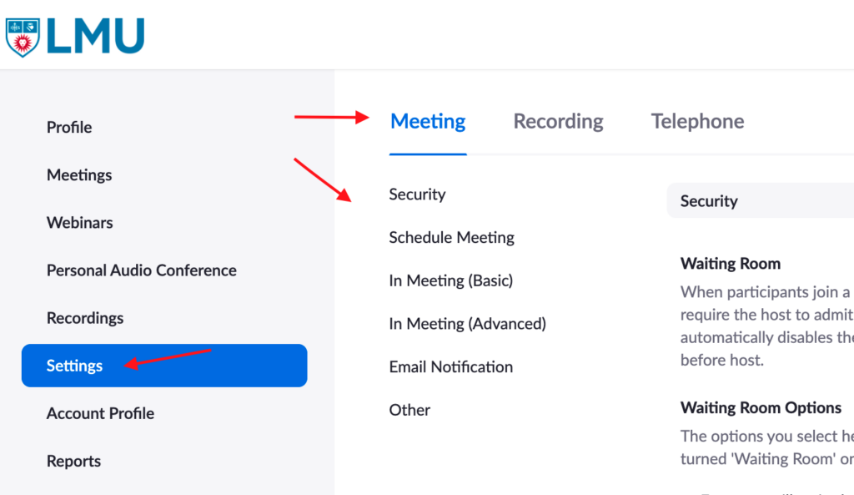The height and width of the screenshot is (495, 854).
Task: Open the Meetings page
Action: point(79,174)
